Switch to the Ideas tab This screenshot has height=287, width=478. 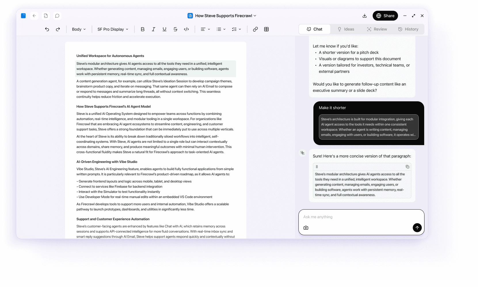click(x=346, y=29)
